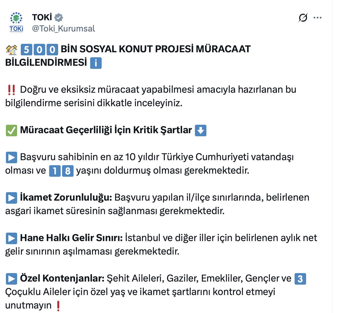Click the blue down-arrow emoji after Şartlar

pyautogui.click(x=201, y=130)
